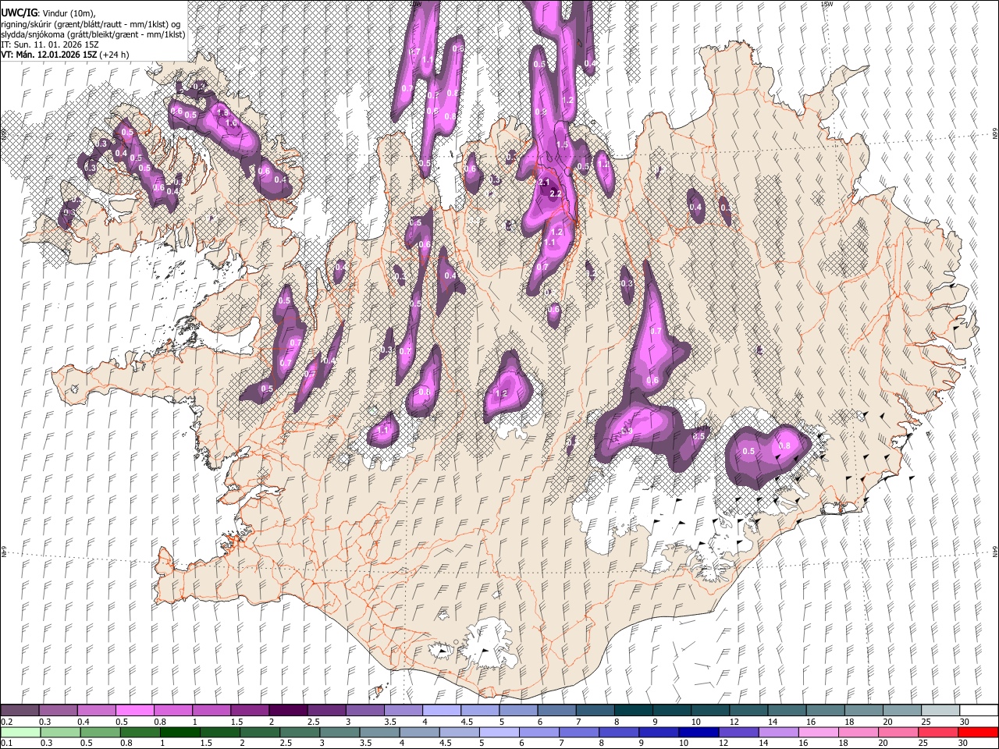Pick the darkest purple swatch labeled 2
This screenshot has height=749, width=999.
click(x=287, y=711)
